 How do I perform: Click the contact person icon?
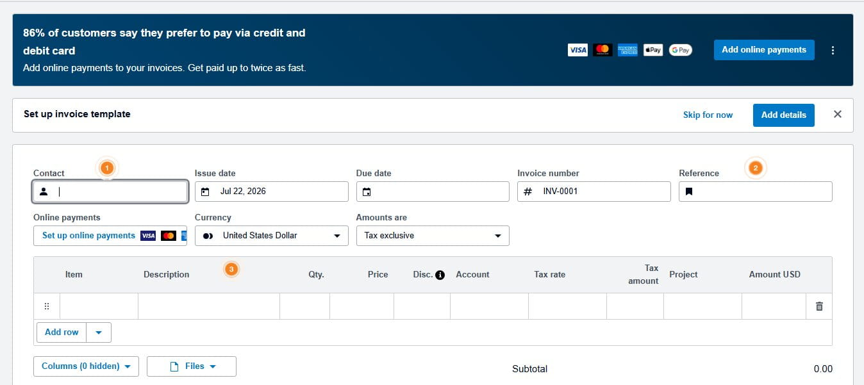click(x=44, y=192)
